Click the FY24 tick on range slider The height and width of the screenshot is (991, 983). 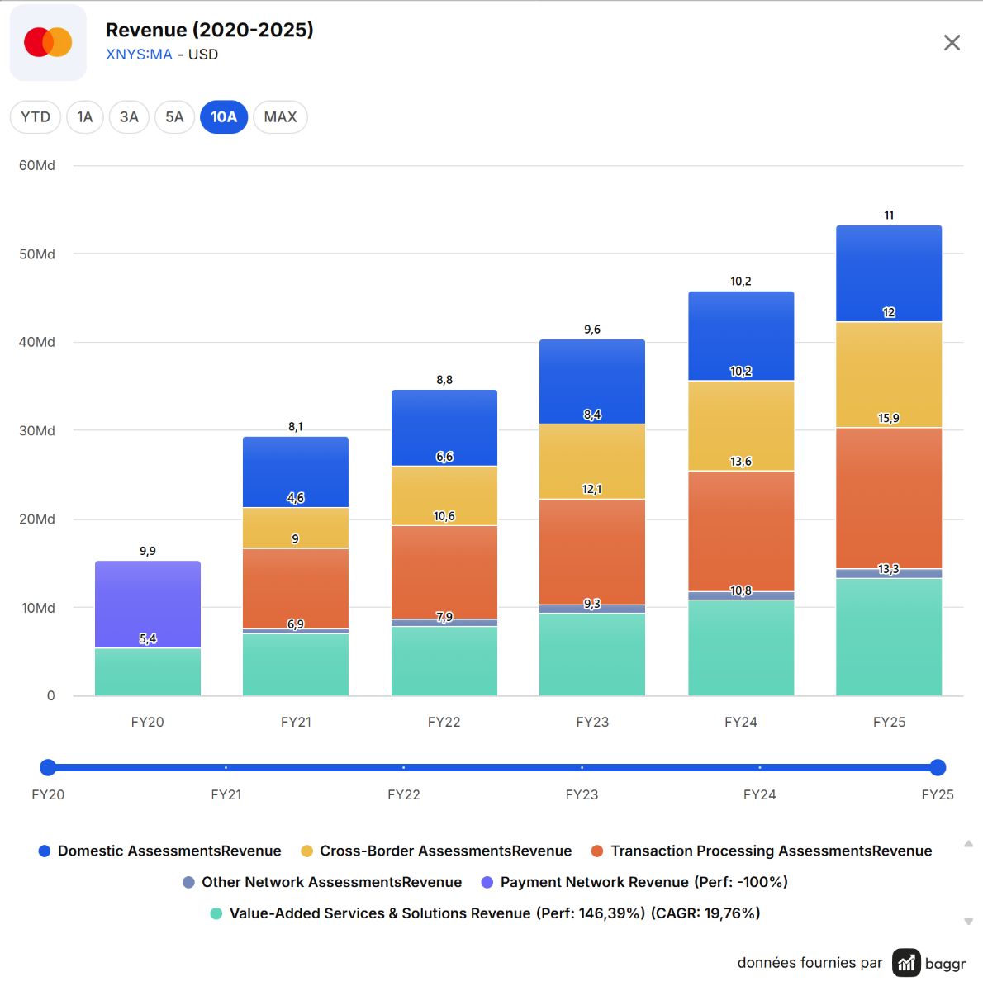[x=760, y=767]
